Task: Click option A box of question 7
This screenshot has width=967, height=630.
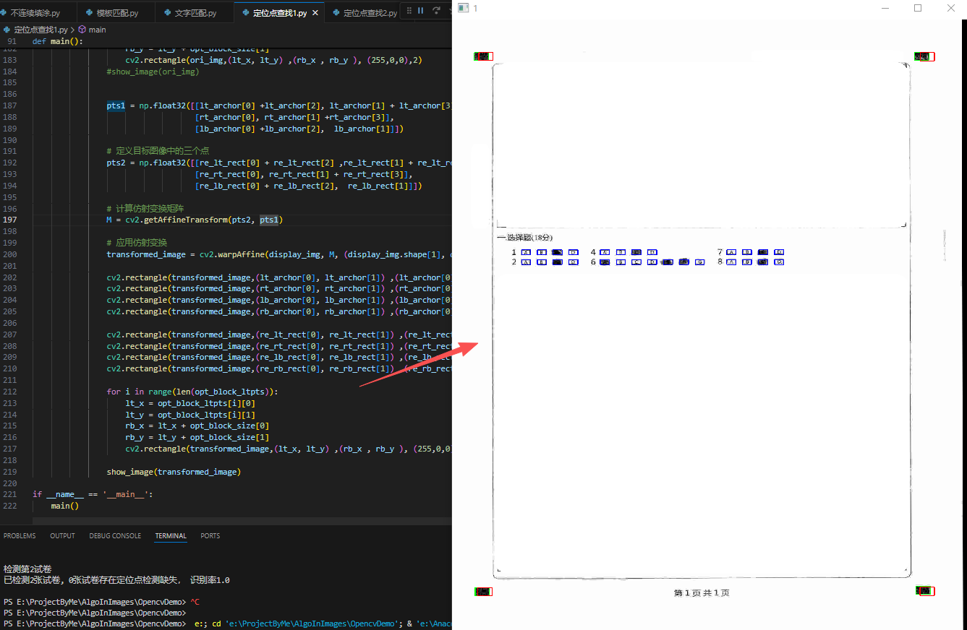Action: pyautogui.click(x=731, y=252)
